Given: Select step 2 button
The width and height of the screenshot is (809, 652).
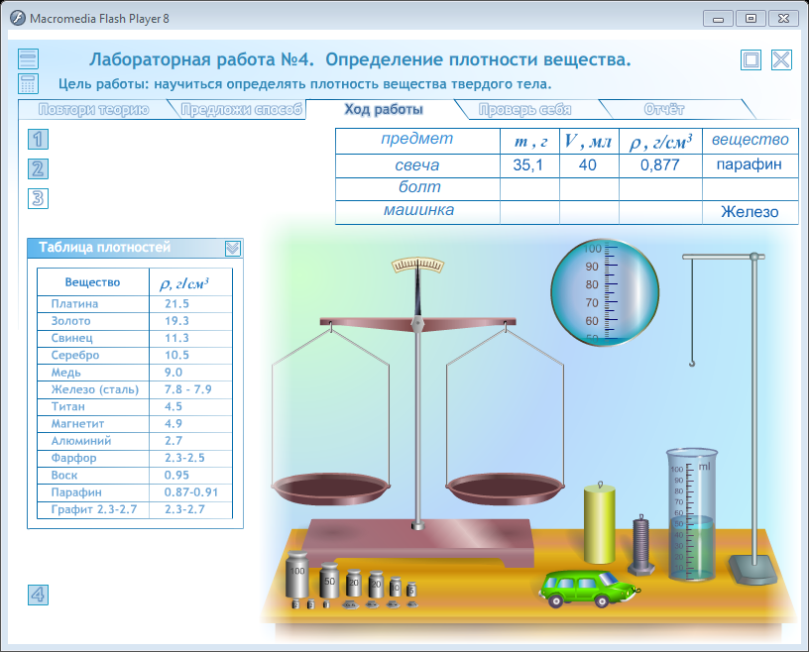Looking at the screenshot, I should (x=38, y=169).
